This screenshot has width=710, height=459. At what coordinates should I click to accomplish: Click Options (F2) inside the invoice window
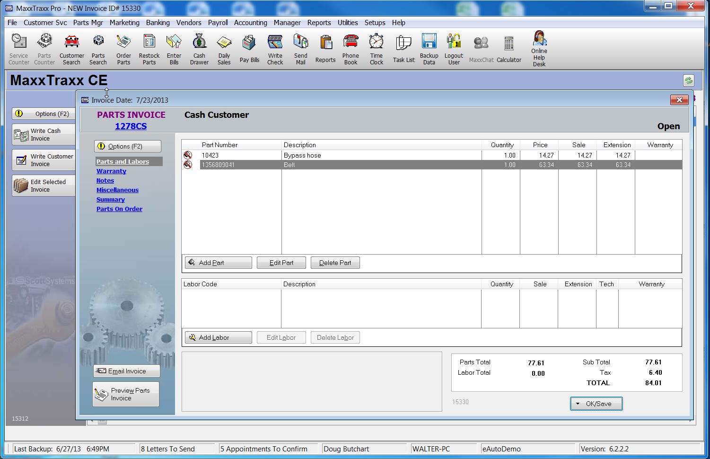click(x=128, y=146)
